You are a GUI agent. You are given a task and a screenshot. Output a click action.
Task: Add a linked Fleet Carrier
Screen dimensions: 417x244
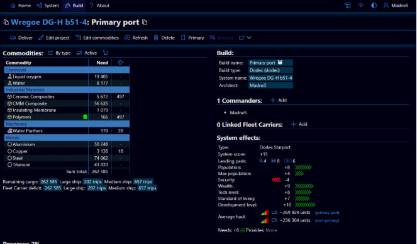pyautogui.click(x=299, y=124)
